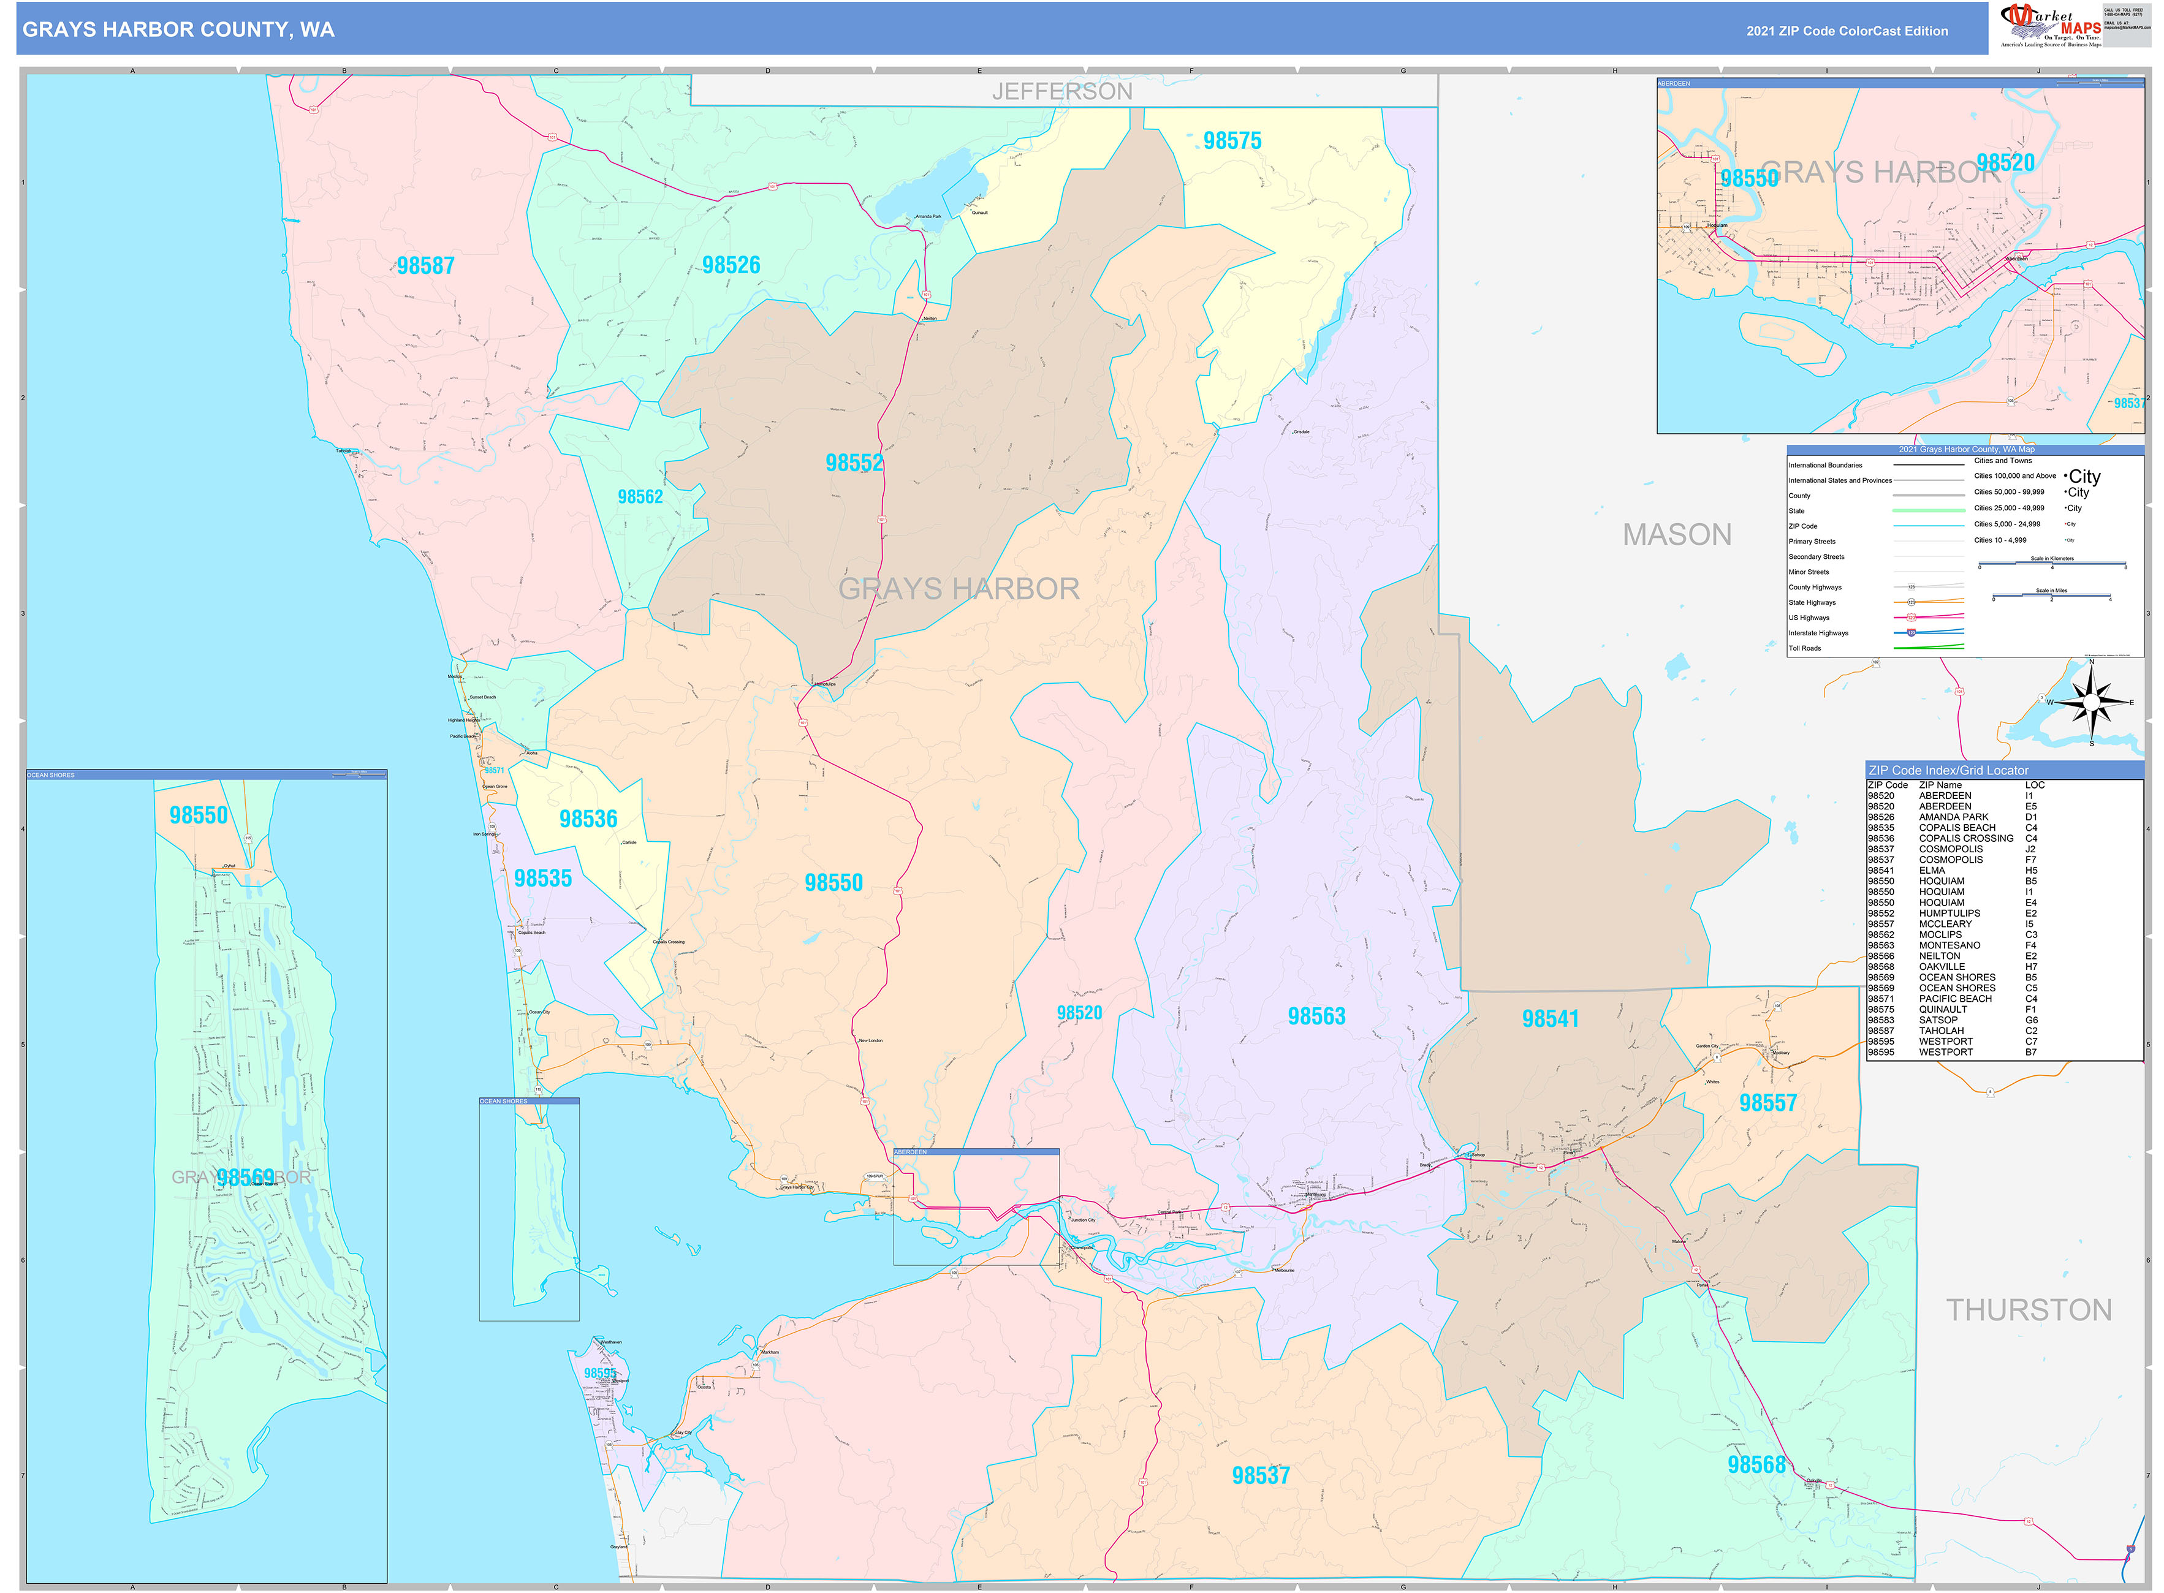
Task: Click the 98563 ZIP label on the main map
Action: click(x=1316, y=1016)
